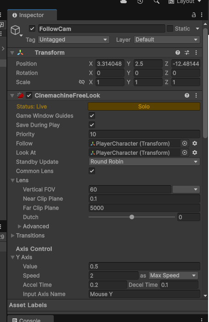Click the Solo button
209x322 pixels.
pyautogui.click(x=144, y=106)
